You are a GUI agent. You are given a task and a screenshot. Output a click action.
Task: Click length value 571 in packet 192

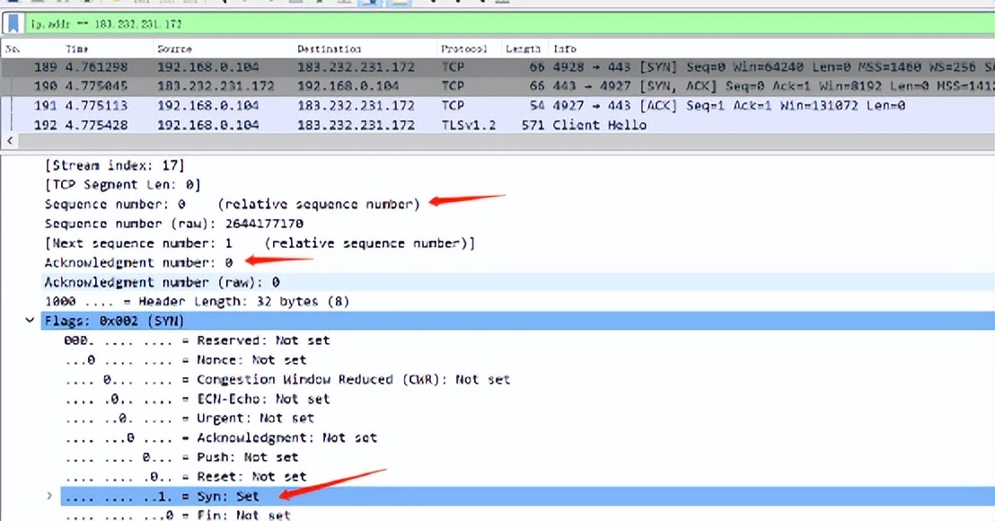pyautogui.click(x=533, y=125)
